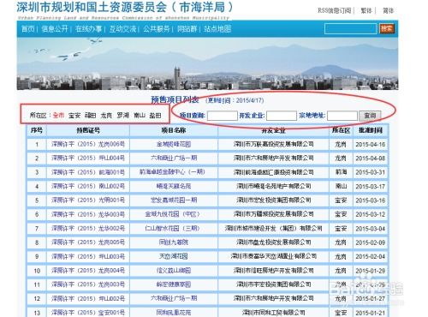
Task: Open 六和商业广场一期 project in row 2
Action: [x=174, y=158]
